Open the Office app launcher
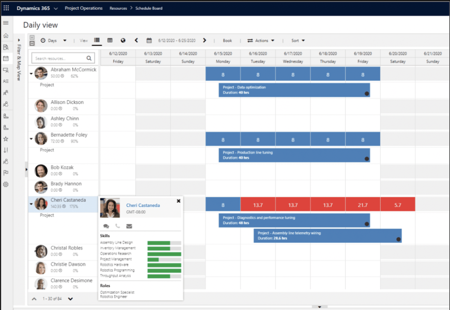 (6, 8)
